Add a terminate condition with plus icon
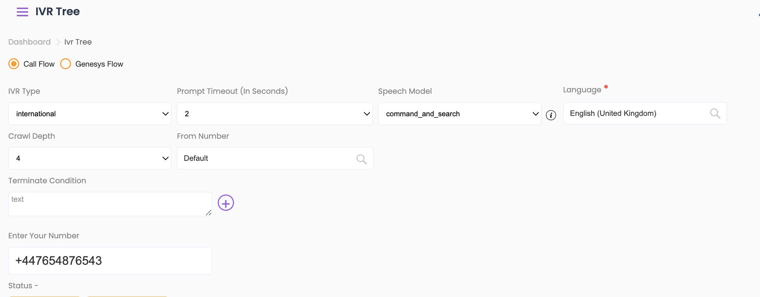The image size is (760, 297). [226, 203]
